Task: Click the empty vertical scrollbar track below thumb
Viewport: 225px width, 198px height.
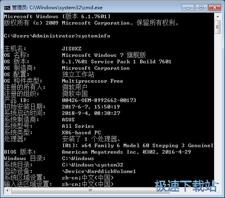Action: [218, 107]
